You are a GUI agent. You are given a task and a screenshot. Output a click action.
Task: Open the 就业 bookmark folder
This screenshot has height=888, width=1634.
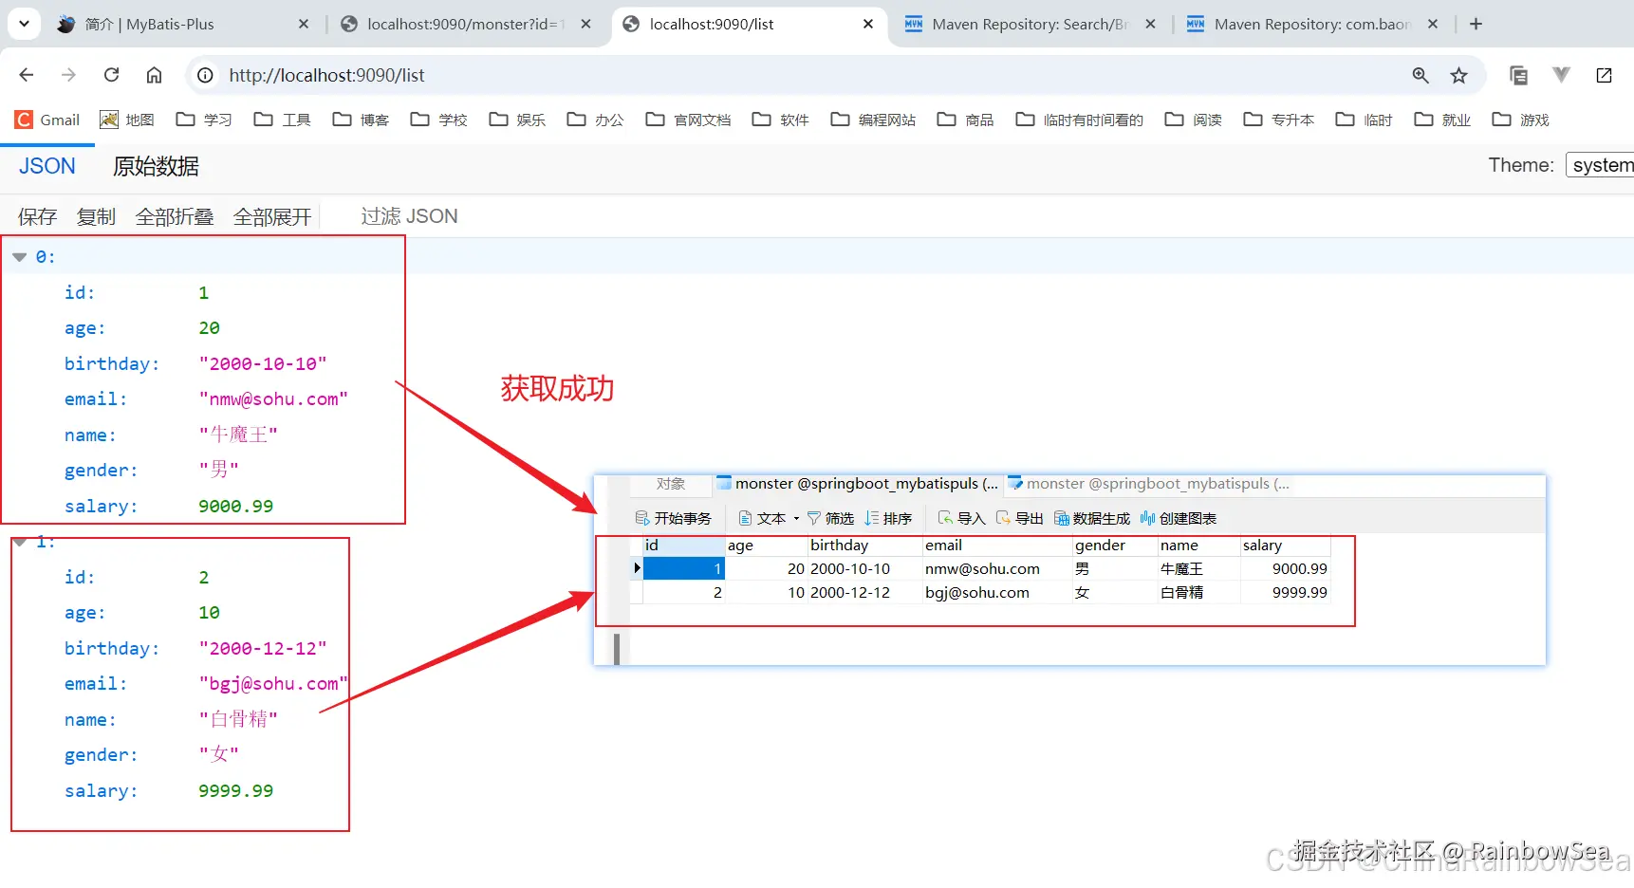click(x=1442, y=120)
